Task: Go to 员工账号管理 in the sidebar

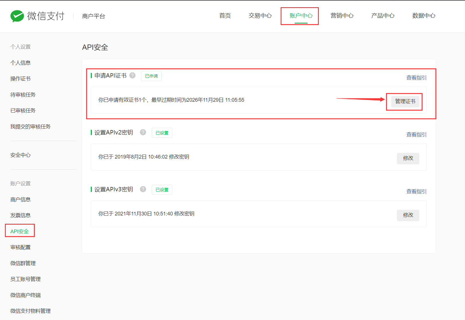Action: click(x=26, y=279)
